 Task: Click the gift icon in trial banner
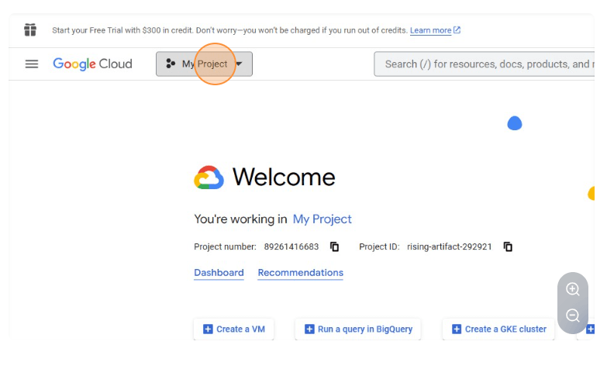tap(30, 29)
